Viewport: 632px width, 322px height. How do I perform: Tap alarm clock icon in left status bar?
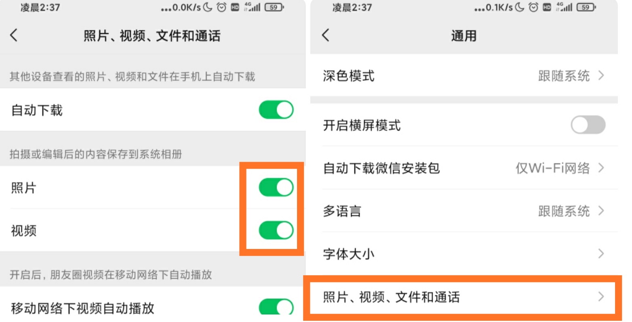(x=221, y=7)
